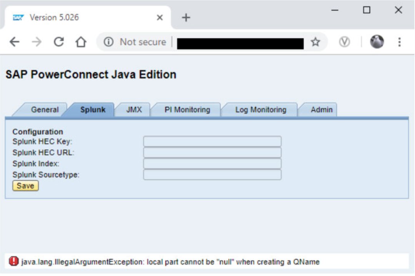Reload the current page
This screenshot has width=415, height=276.
pos(59,42)
